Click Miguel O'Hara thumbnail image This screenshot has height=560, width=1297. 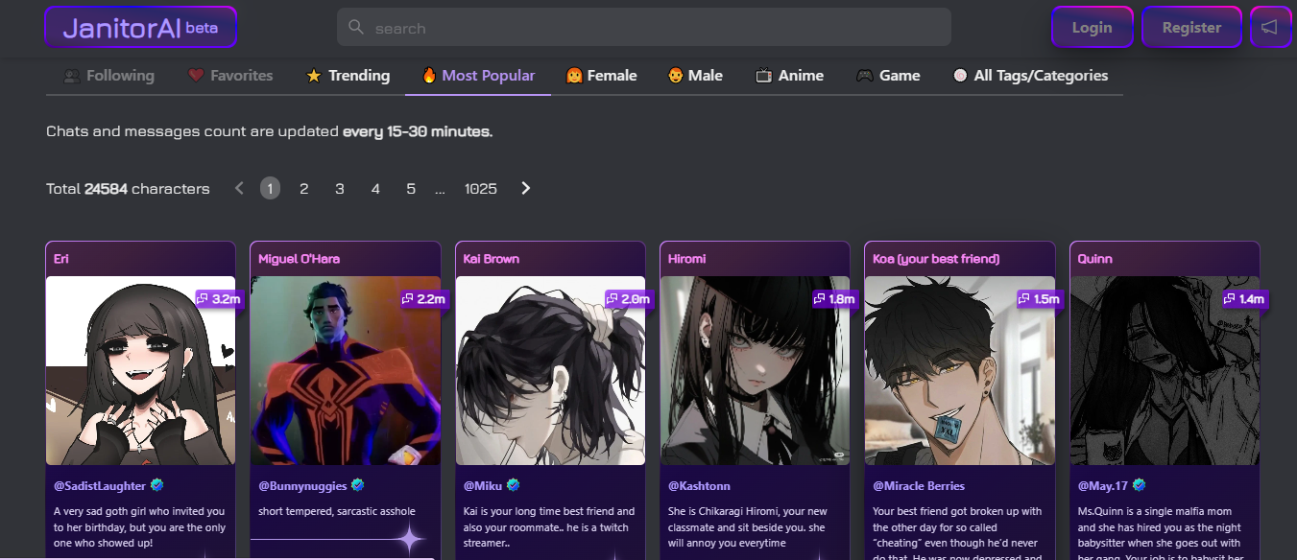346,371
